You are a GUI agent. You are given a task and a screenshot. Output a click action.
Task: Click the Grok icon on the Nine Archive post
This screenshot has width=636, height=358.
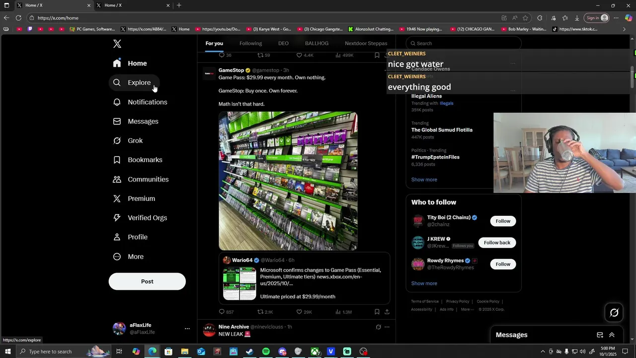(x=378, y=327)
